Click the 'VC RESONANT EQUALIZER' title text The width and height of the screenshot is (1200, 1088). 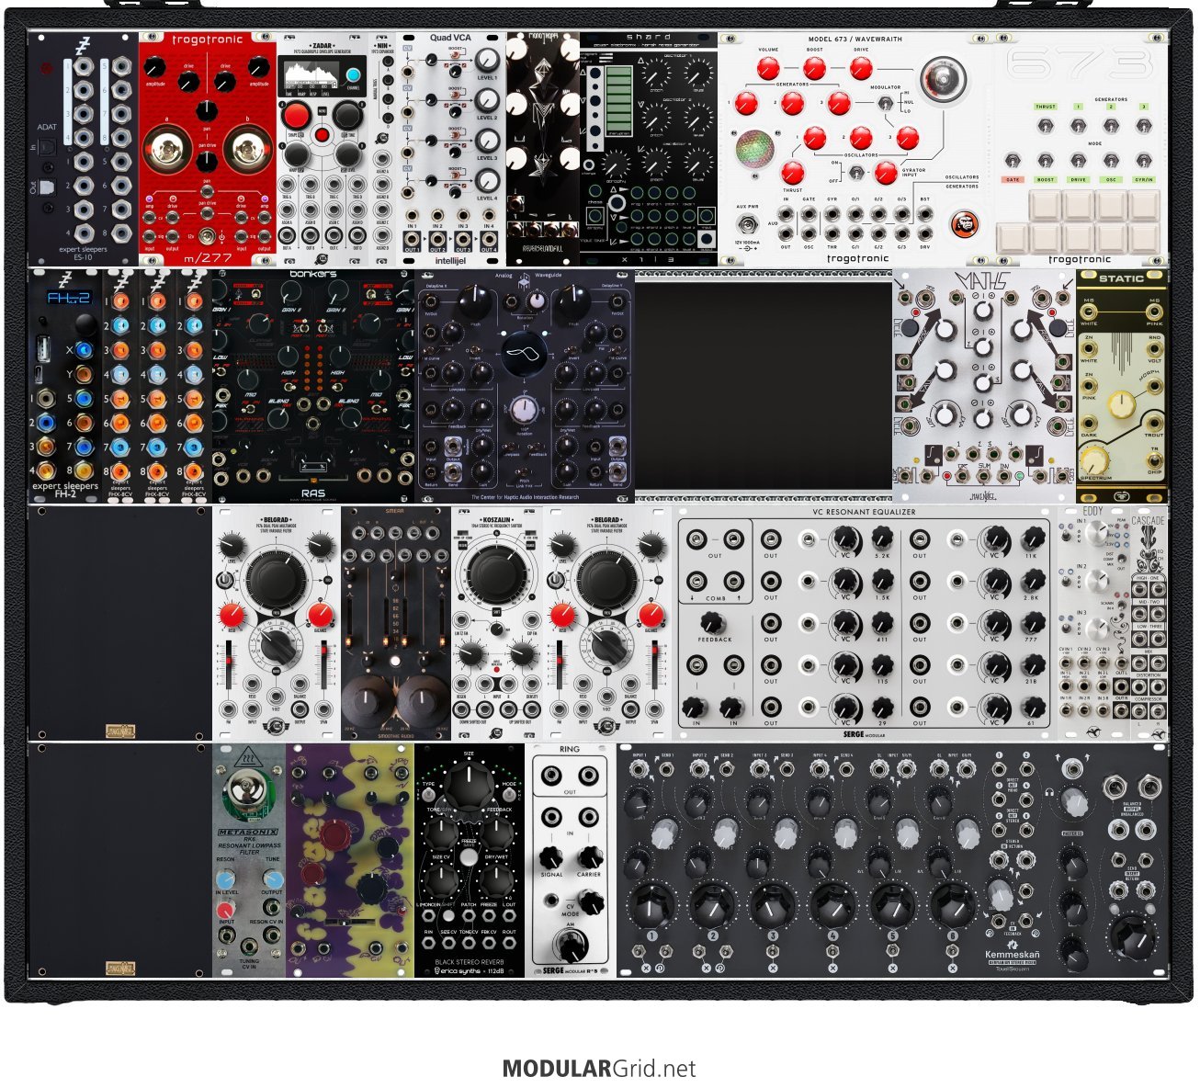pos(864,512)
